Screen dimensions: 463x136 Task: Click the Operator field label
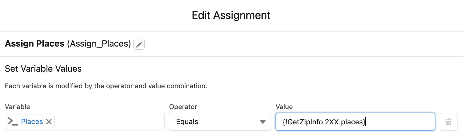coord(183,107)
